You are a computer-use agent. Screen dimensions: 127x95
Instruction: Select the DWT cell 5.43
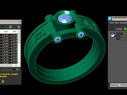[x=7, y=51]
